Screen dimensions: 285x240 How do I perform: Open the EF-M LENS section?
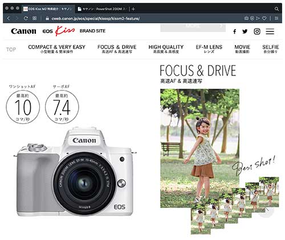(x=209, y=49)
